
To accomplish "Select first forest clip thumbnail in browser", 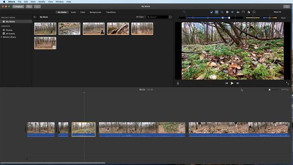I will (45, 28).
